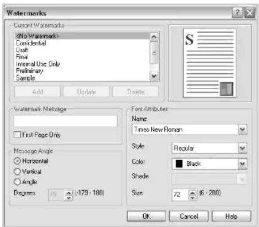Enable the First Page Only checkbox
259x227 pixels.
click(17, 134)
